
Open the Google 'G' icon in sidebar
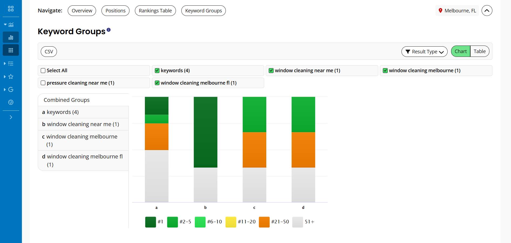tap(11, 89)
